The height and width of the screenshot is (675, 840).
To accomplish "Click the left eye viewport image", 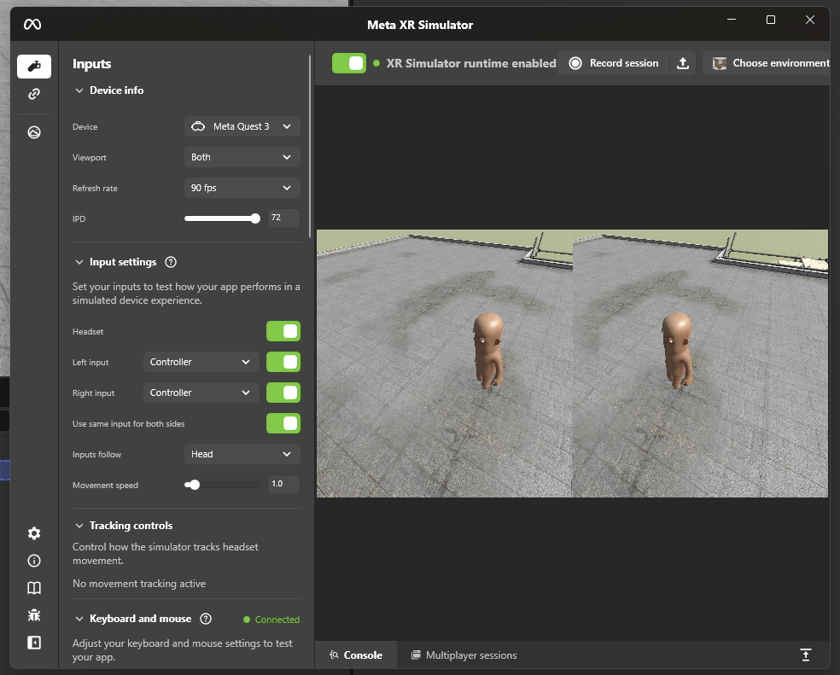I will click(x=445, y=364).
